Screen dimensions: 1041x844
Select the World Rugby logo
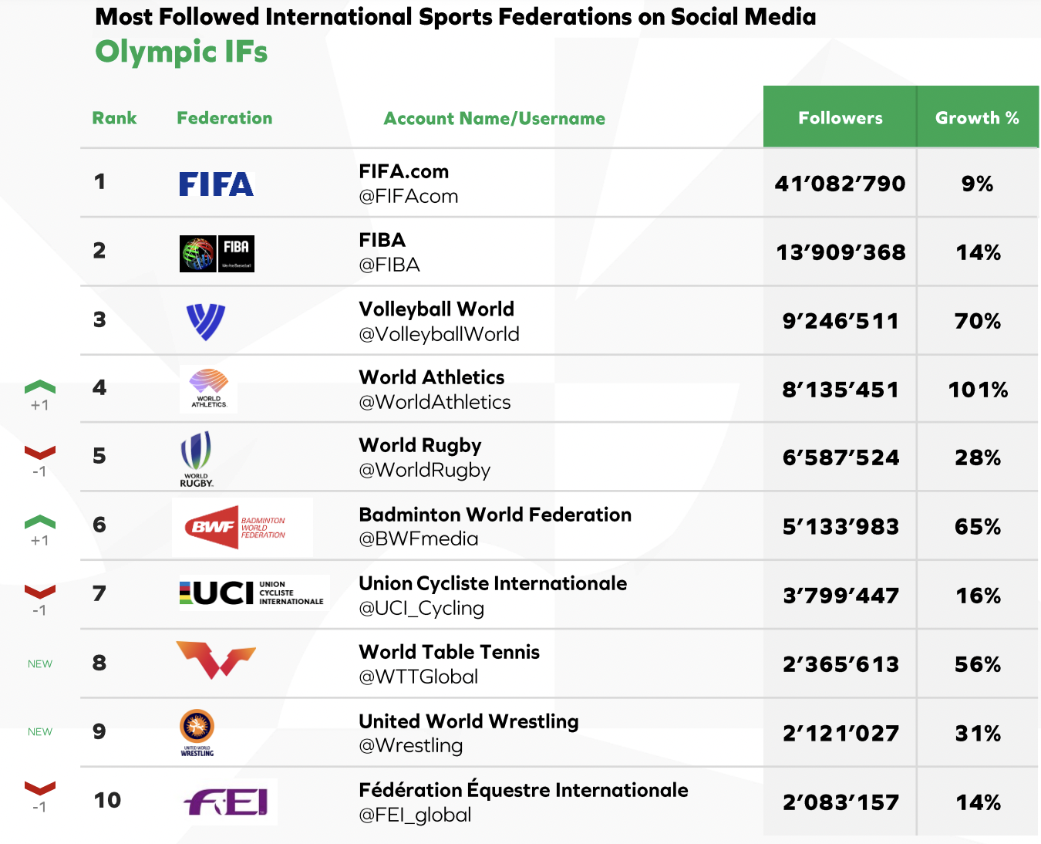click(x=197, y=458)
